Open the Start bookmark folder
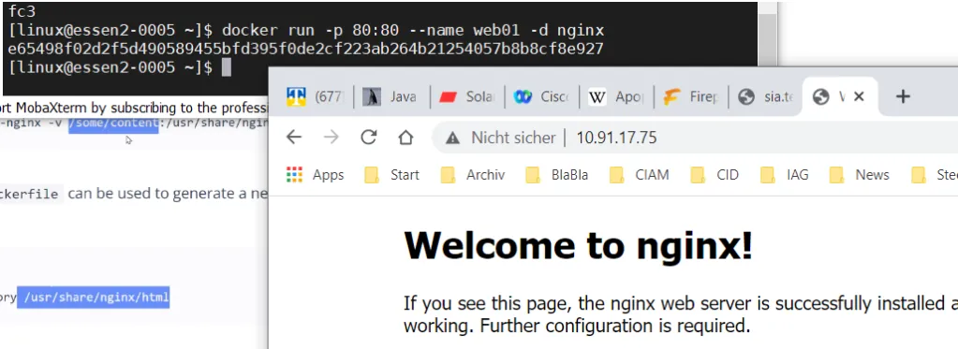Viewport: 958px width, 349px height. point(391,174)
